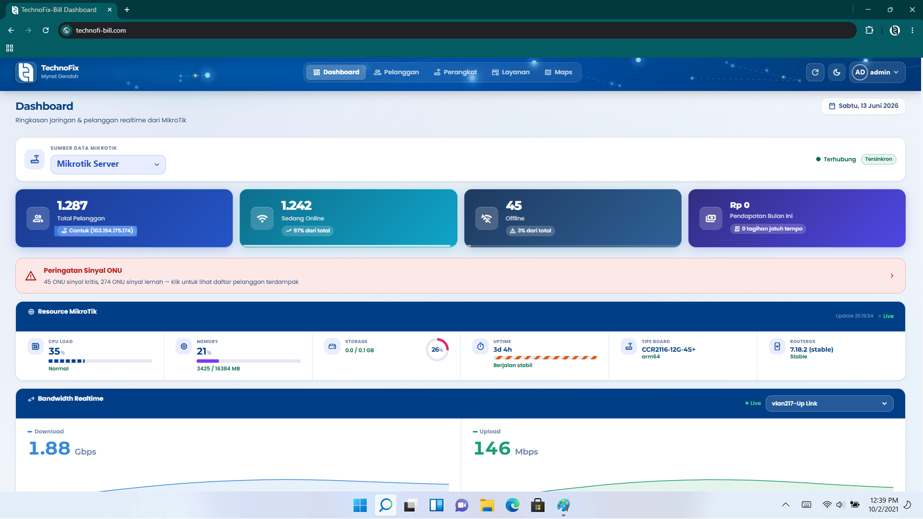Image resolution: width=923 pixels, height=519 pixels.
Task: Click the Memory chip icon
Action: coord(184,346)
